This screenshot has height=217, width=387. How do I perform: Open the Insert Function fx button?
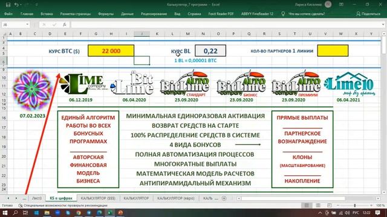click(65, 25)
